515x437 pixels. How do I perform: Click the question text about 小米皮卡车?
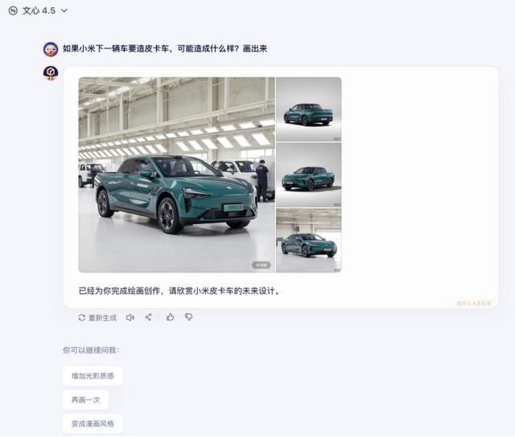tap(165, 49)
